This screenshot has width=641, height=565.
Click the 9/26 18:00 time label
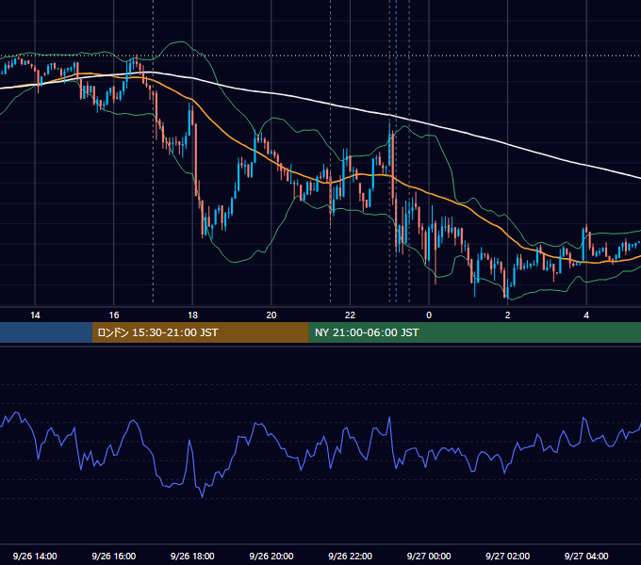[192, 556]
